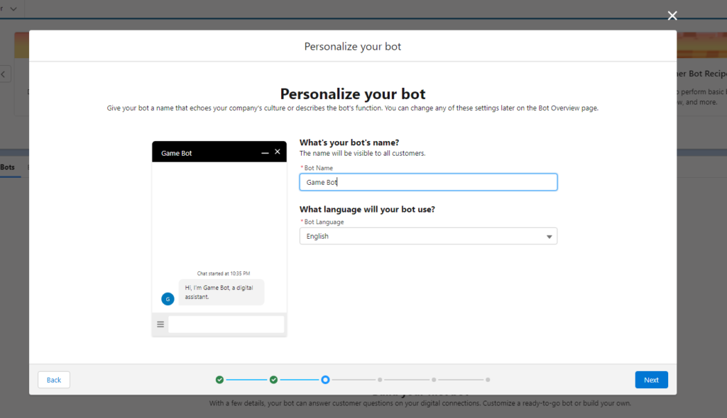Minimize the Game Bot chat preview
Screen dimensions: 727x418
pyautogui.click(x=263, y=151)
